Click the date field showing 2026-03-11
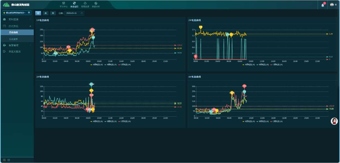 point(74,13)
